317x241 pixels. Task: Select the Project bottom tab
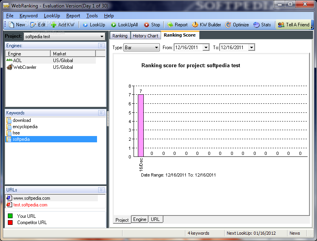(x=122, y=220)
